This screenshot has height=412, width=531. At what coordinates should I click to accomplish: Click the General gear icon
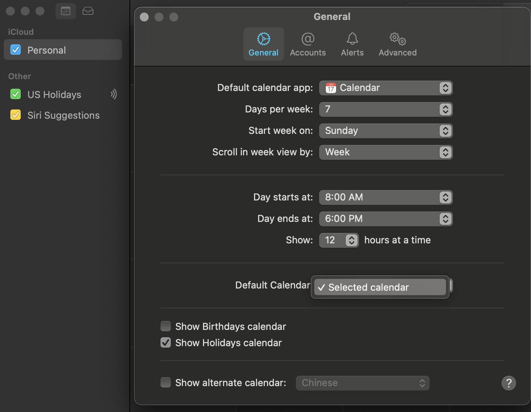coord(264,39)
